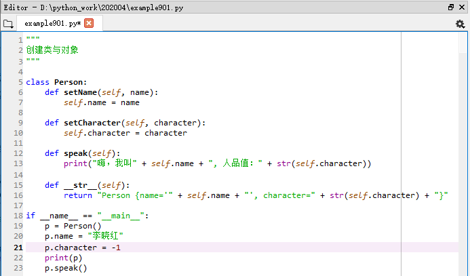Open the browse tabs folder icon
This screenshot has height=276, width=470.
8,24
